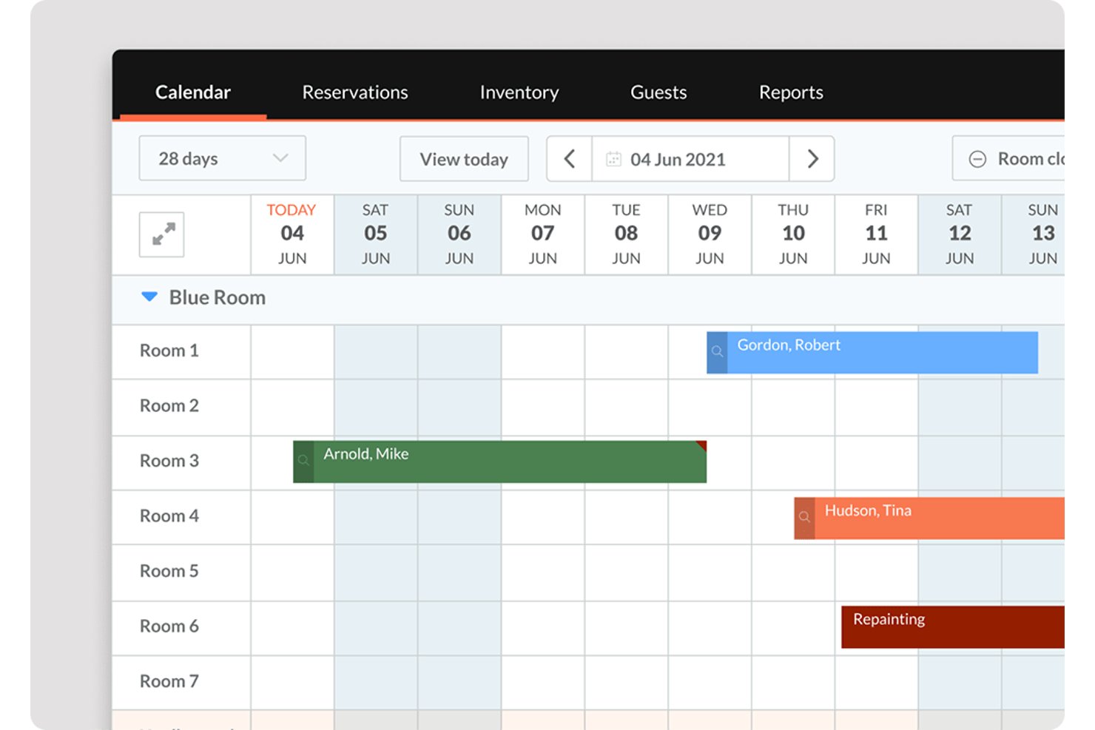
Task: Select the SAT 05 JUN column header
Action: [x=376, y=234]
